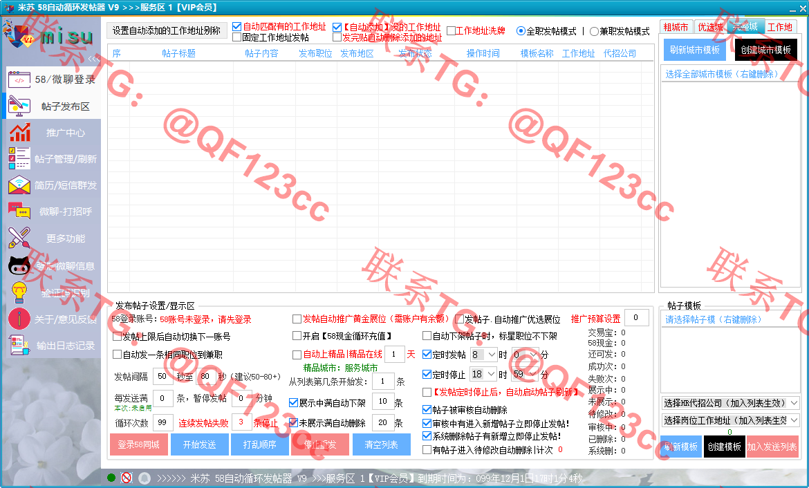809x488 pixels.
Task: Open 推广中心 chart icon in sidebar
Action: (x=19, y=133)
